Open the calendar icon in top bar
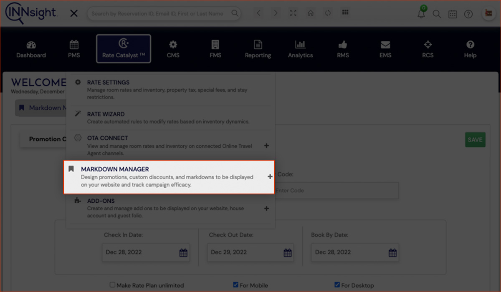The image size is (501, 292). tap(453, 14)
